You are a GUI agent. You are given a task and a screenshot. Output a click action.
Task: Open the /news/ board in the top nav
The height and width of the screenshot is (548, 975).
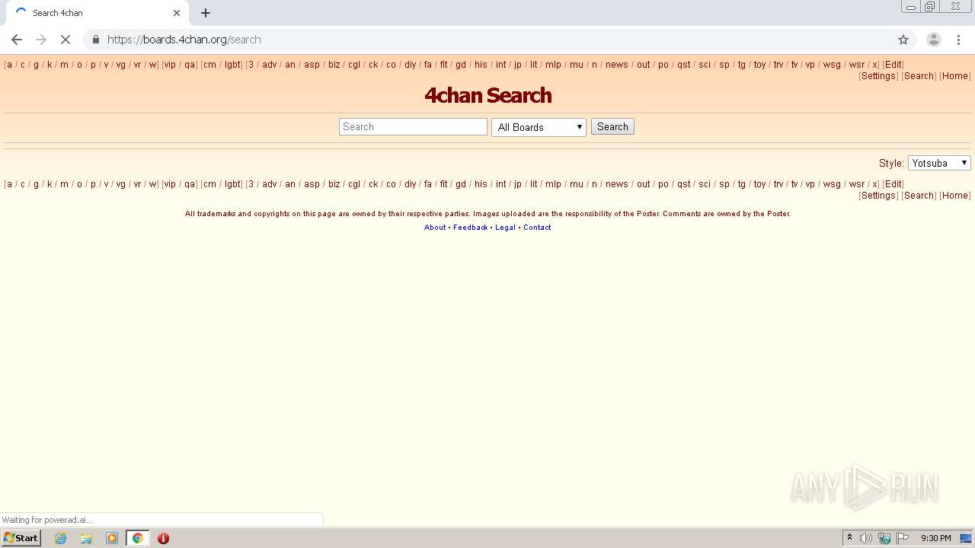coord(617,65)
